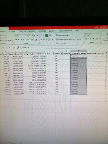Toggle bold formatting (Ж)
Viewport: 108px width, 144px height.
point(16,39)
